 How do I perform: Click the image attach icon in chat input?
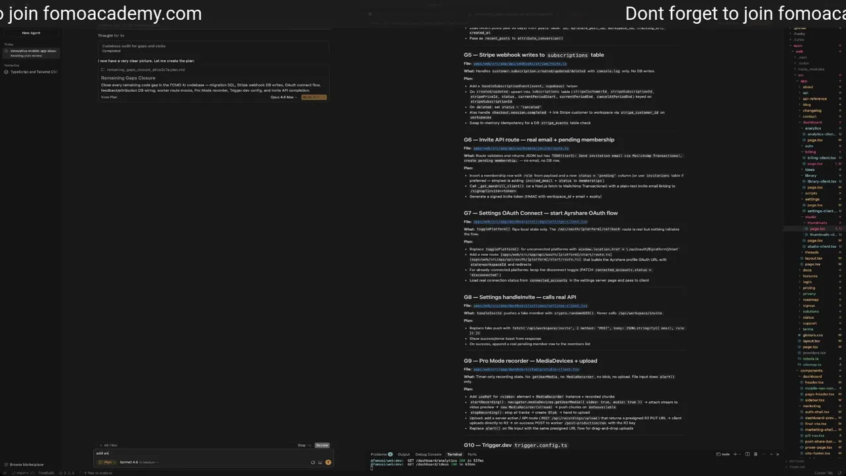coord(320,462)
